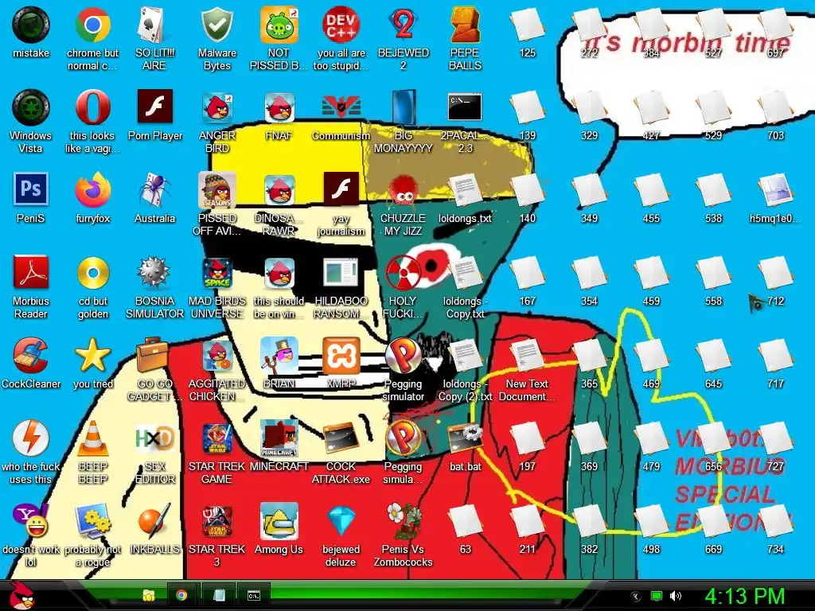The width and height of the screenshot is (815, 611).
Task: Open the notepad taskbar button
Action: (220, 595)
